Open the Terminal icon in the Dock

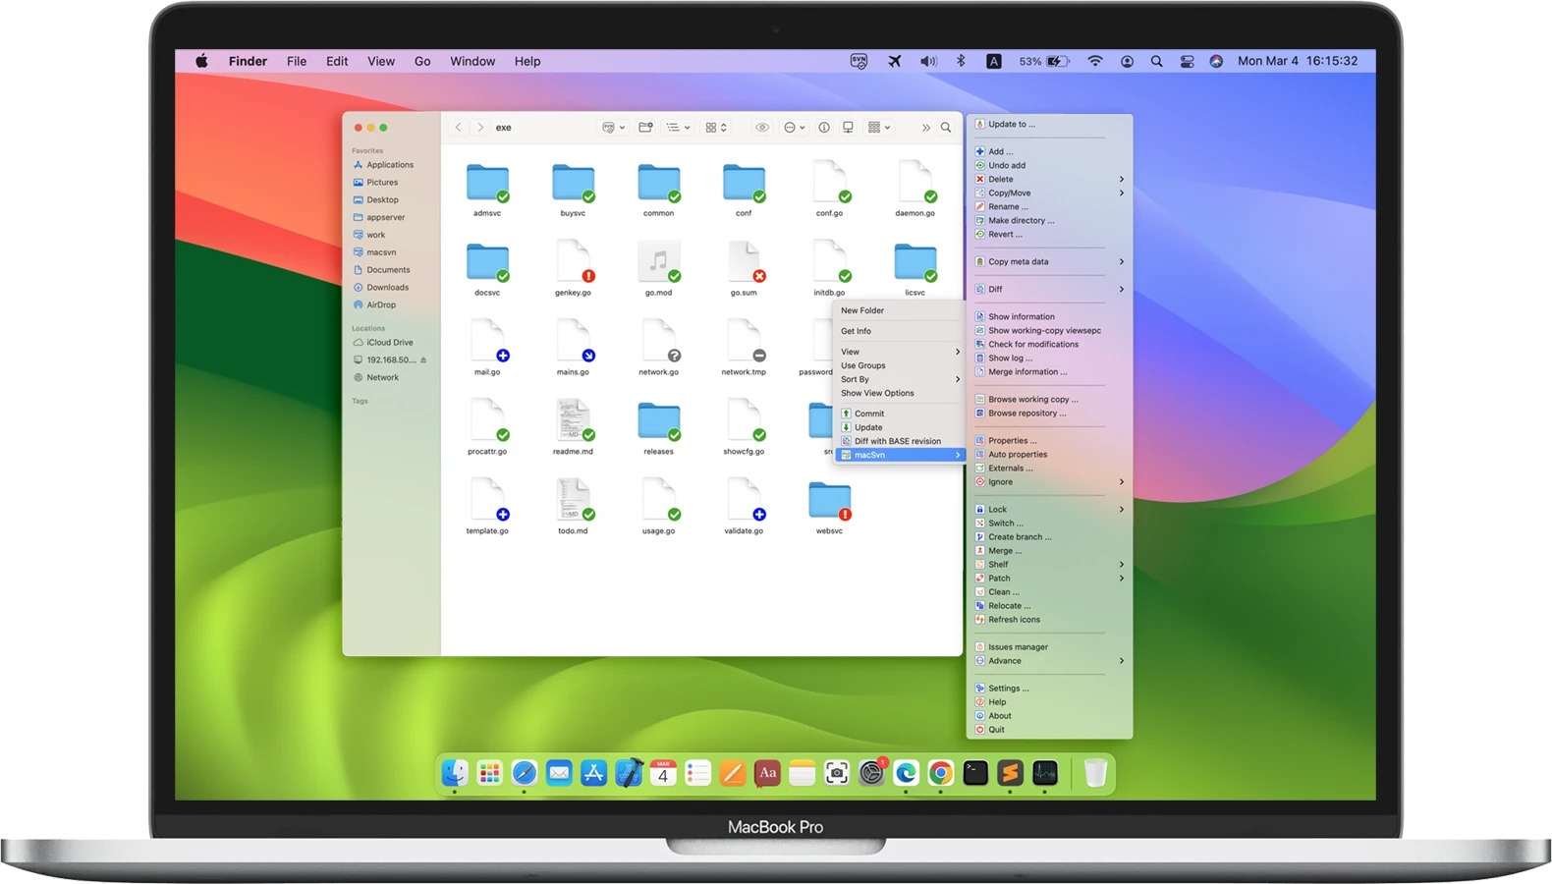pyautogui.click(x=975, y=774)
